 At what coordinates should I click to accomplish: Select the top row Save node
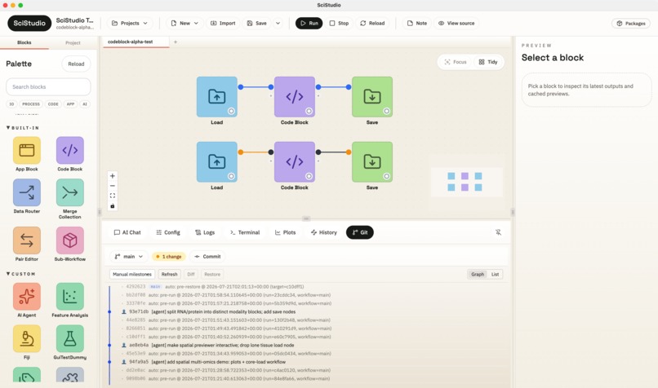click(372, 97)
